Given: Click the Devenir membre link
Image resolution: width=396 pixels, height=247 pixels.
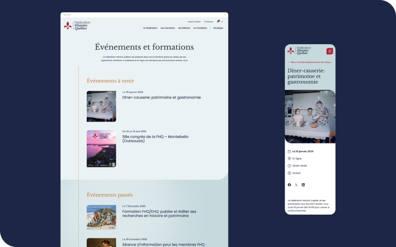Looking at the screenshot, I should click(194, 22).
